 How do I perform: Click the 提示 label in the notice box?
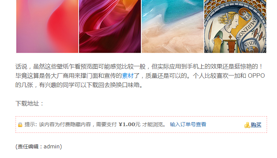30,124
